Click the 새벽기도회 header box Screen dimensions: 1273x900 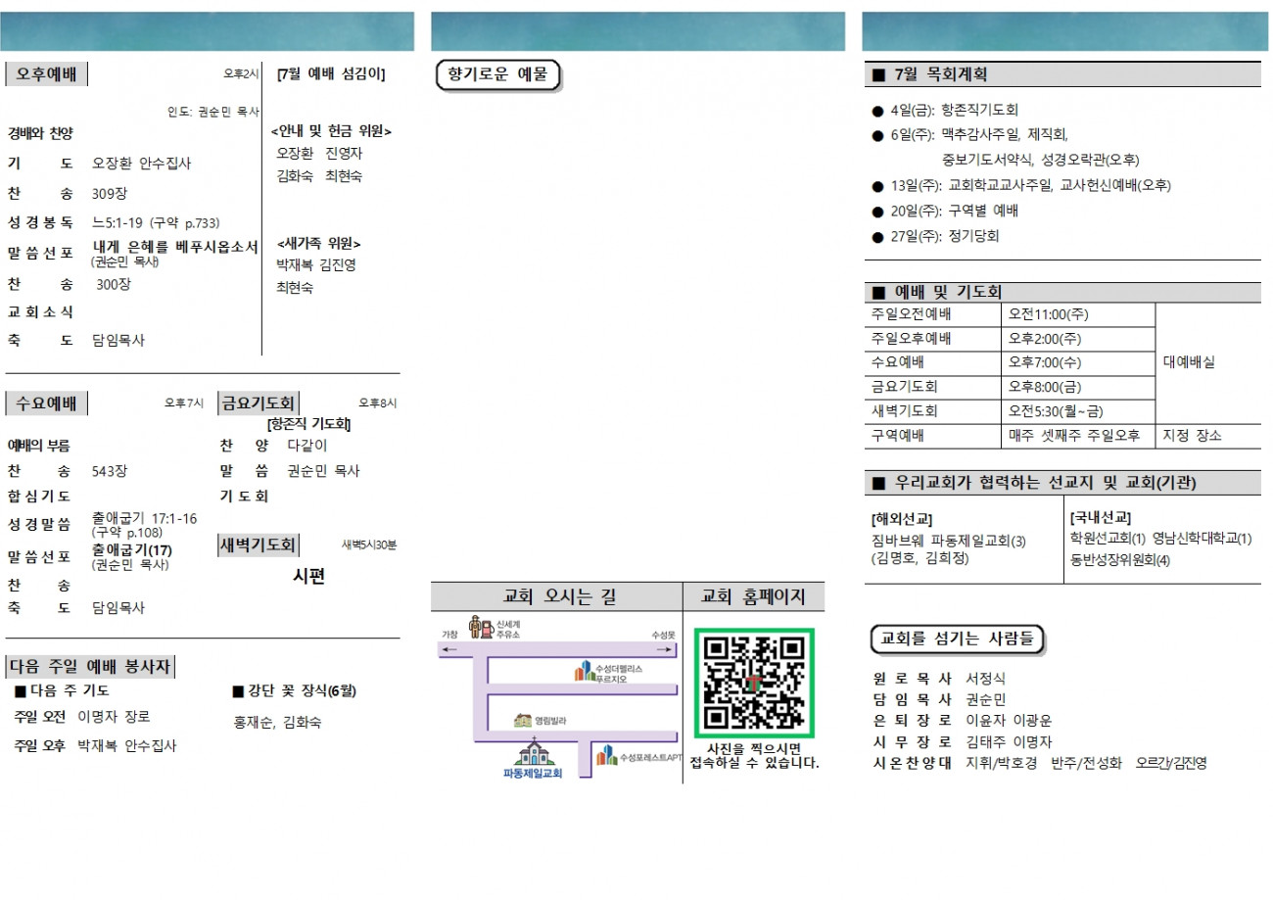pyautogui.click(x=258, y=545)
